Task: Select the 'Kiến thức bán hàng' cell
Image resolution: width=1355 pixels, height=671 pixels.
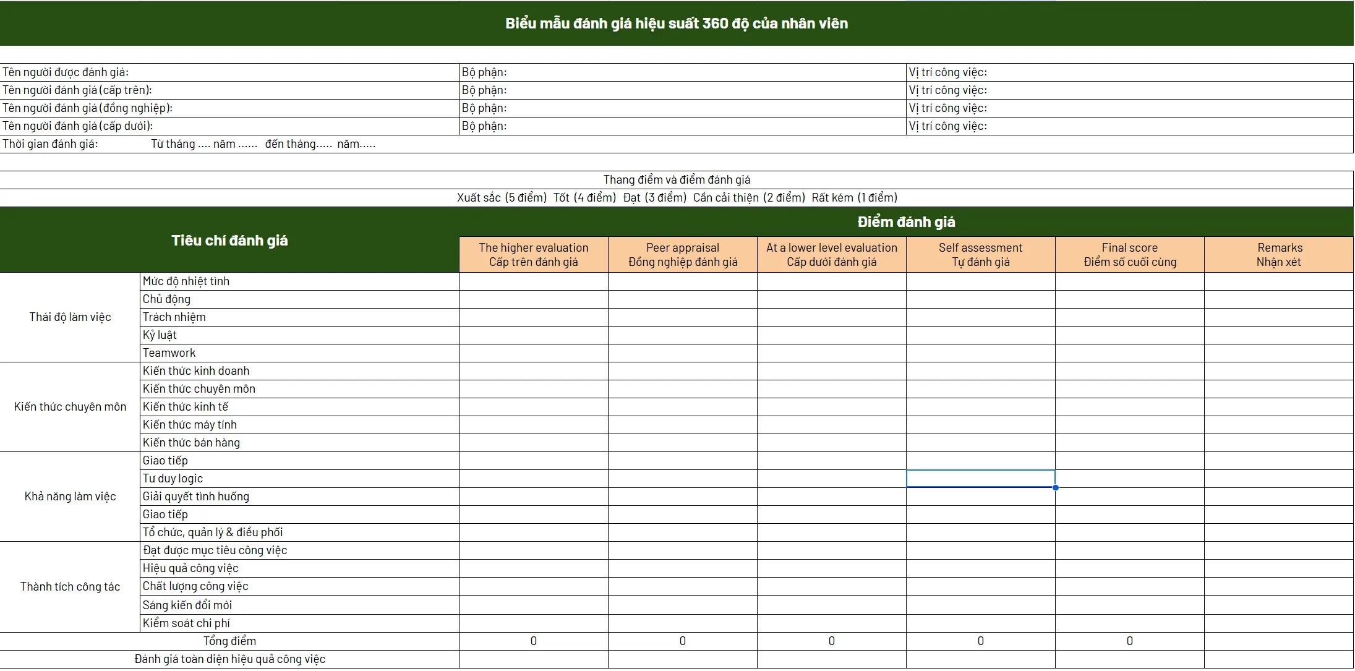Action: [300, 443]
